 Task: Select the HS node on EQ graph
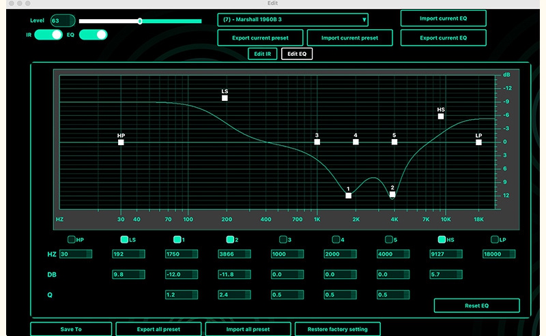(441, 117)
